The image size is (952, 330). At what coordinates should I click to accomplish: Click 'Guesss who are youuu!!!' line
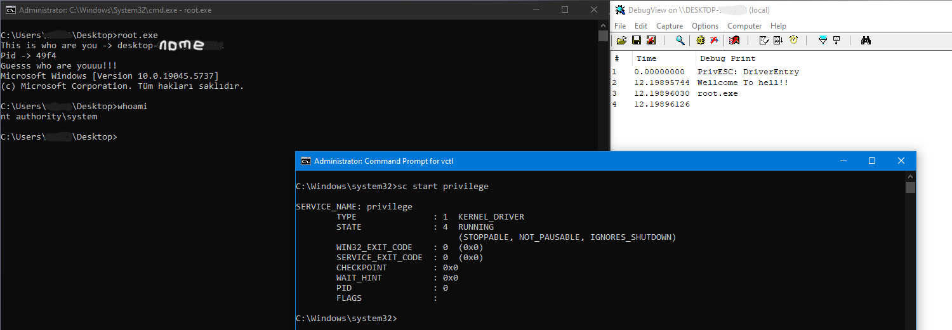coord(59,66)
